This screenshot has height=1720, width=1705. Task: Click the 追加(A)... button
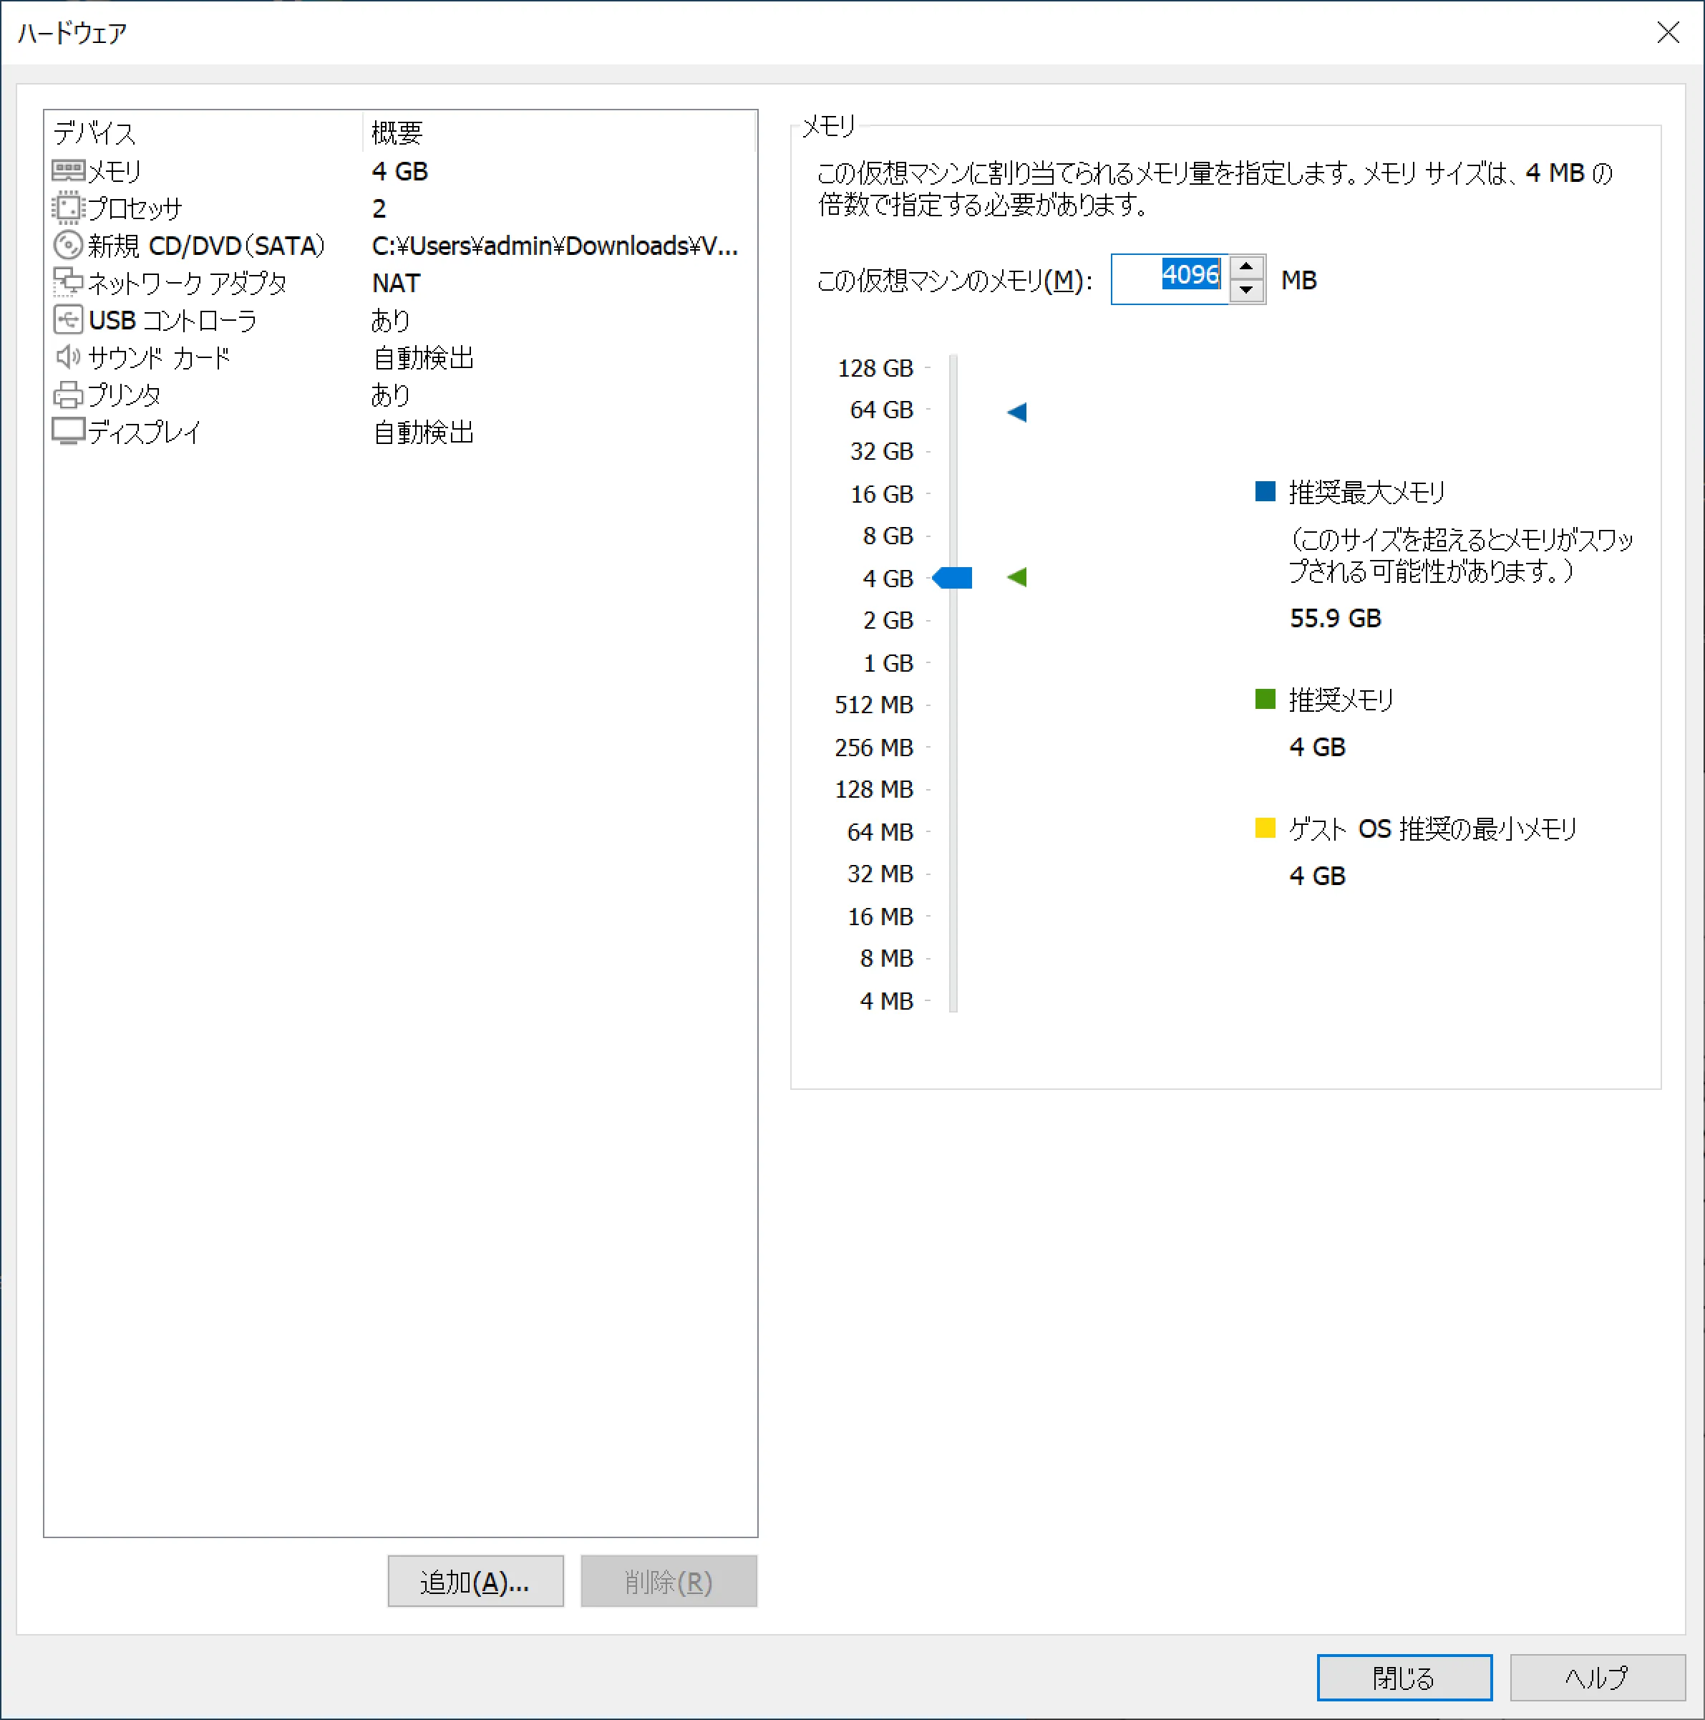pos(475,1581)
